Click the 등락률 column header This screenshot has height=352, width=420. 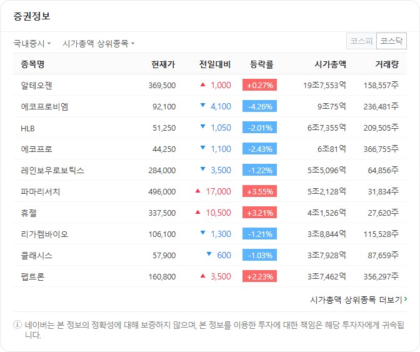(261, 64)
